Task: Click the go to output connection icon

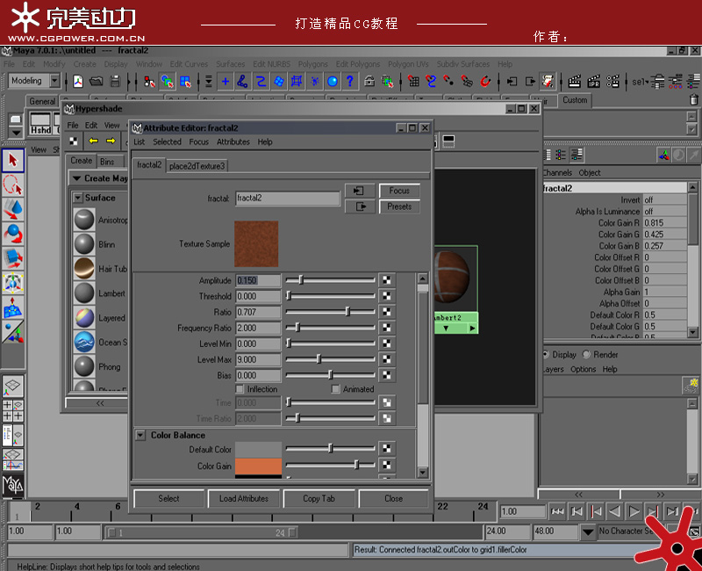Action: pyautogui.click(x=360, y=206)
